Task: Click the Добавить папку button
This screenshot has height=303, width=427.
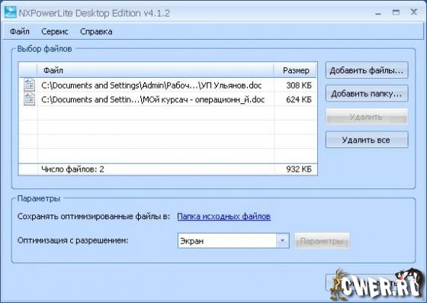Action: pos(367,93)
